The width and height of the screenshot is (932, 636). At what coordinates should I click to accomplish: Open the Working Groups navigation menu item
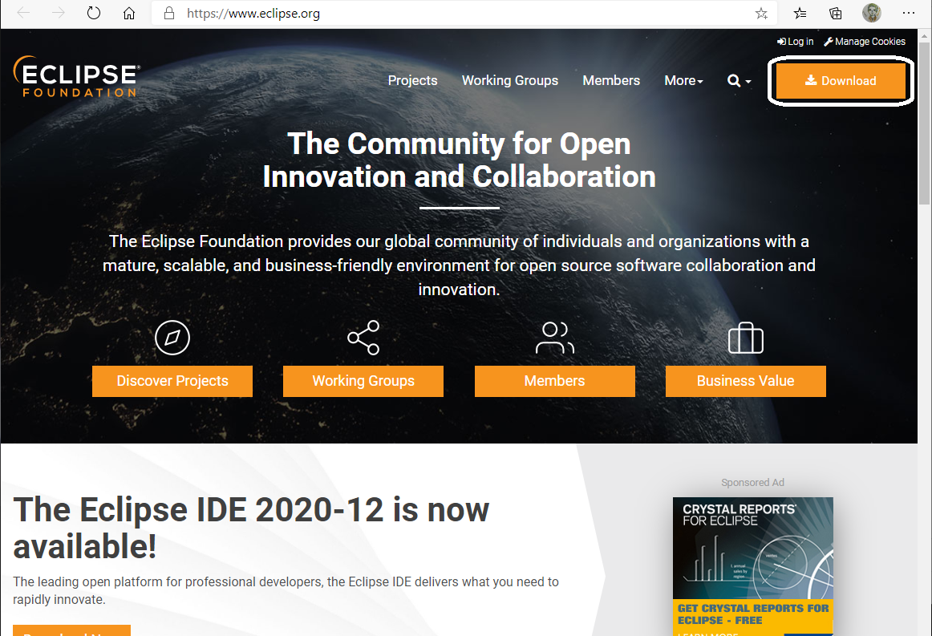tap(510, 80)
